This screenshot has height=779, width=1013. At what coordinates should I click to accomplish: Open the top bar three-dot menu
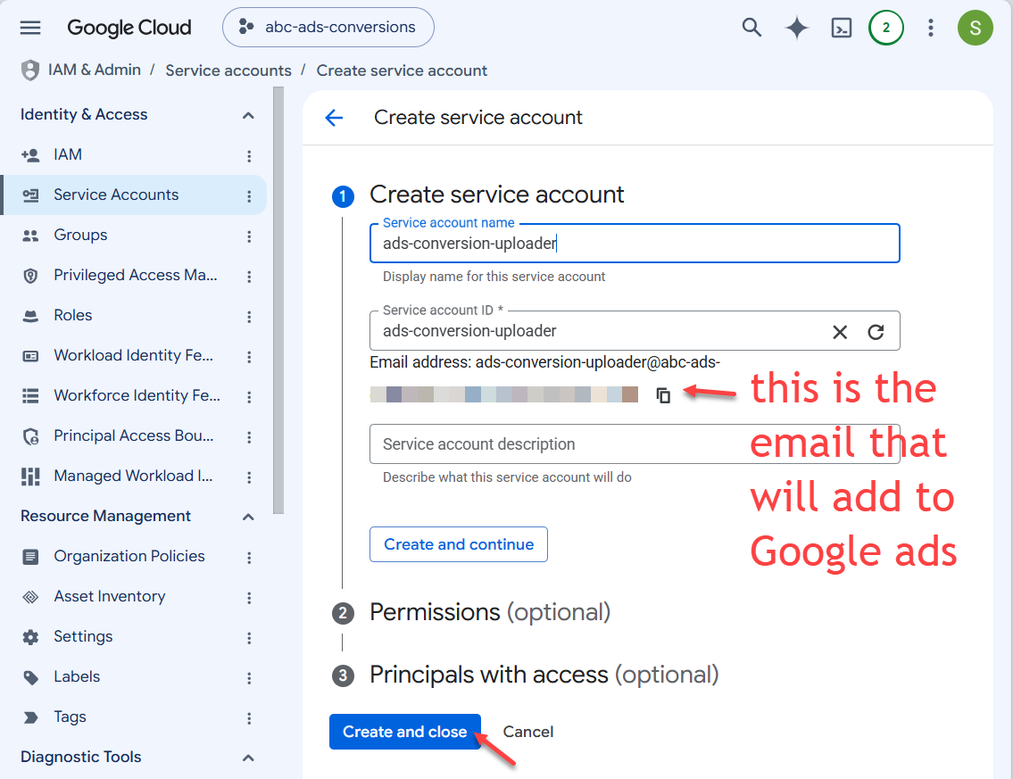click(930, 28)
